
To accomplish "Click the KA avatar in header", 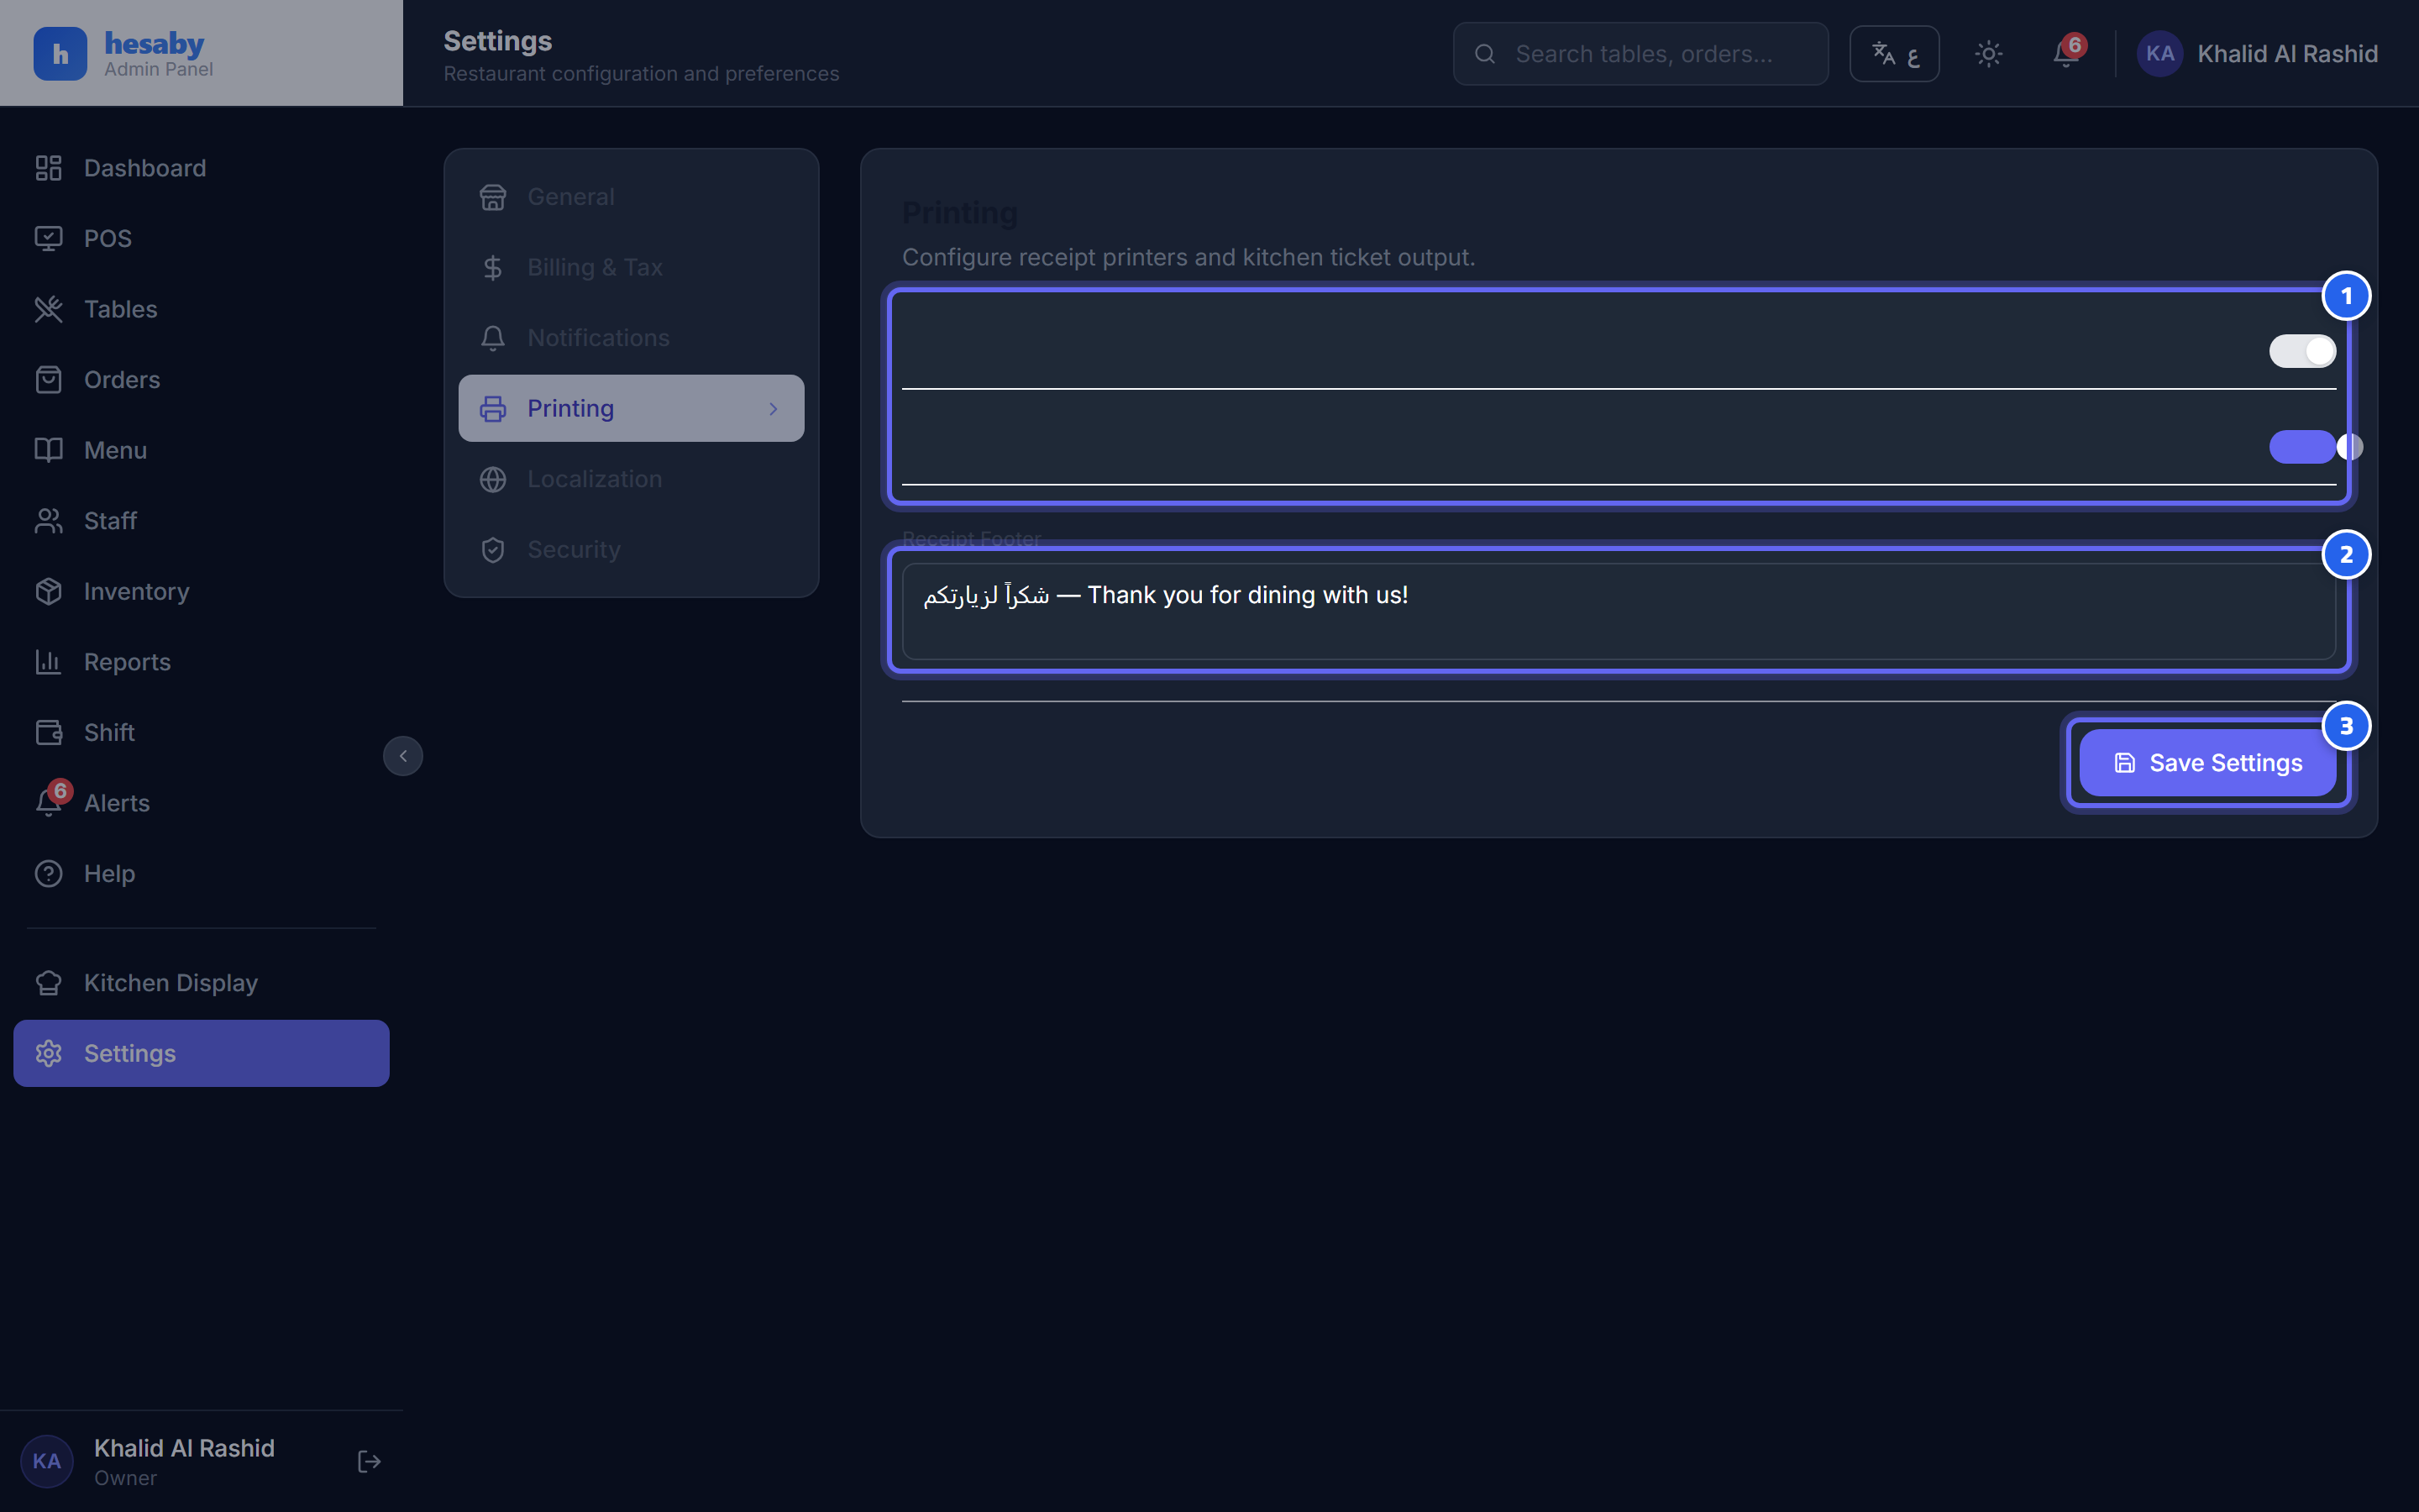I will [x=2159, y=54].
